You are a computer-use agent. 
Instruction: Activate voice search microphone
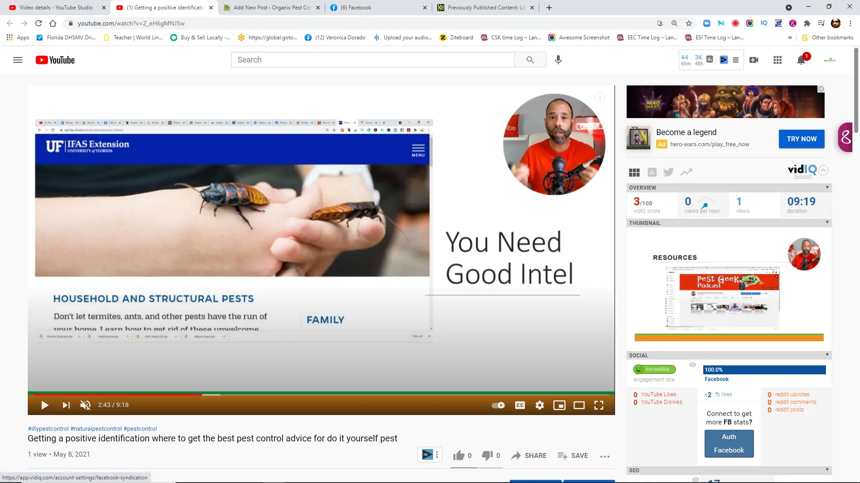pyautogui.click(x=558, y=60)
